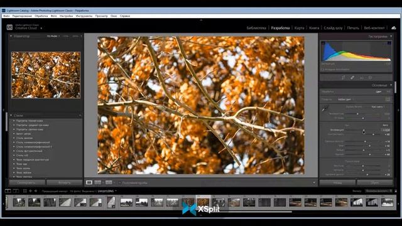Select the first filmstrip thumbnail
402x226 pixels.
19,202
